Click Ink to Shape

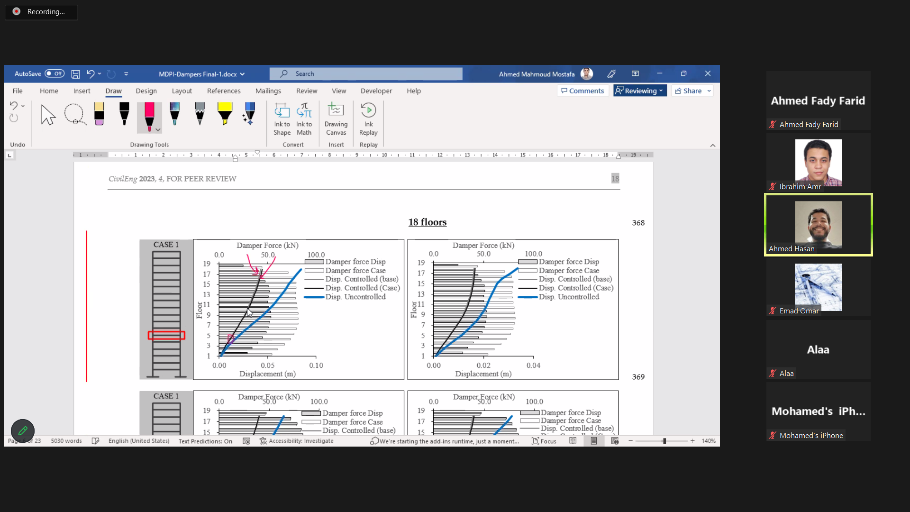[282, 119]
